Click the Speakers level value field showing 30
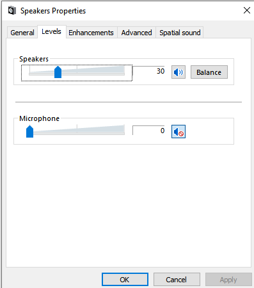Screen dimensions: 254x288 coord(148,71)
